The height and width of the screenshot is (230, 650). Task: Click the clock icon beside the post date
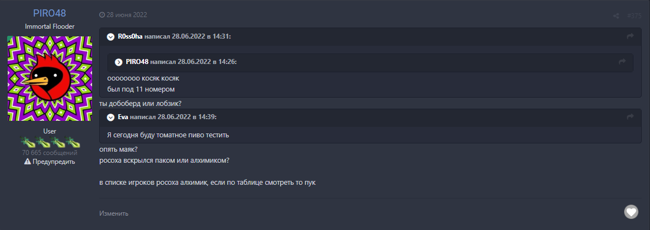click(102, 15)
